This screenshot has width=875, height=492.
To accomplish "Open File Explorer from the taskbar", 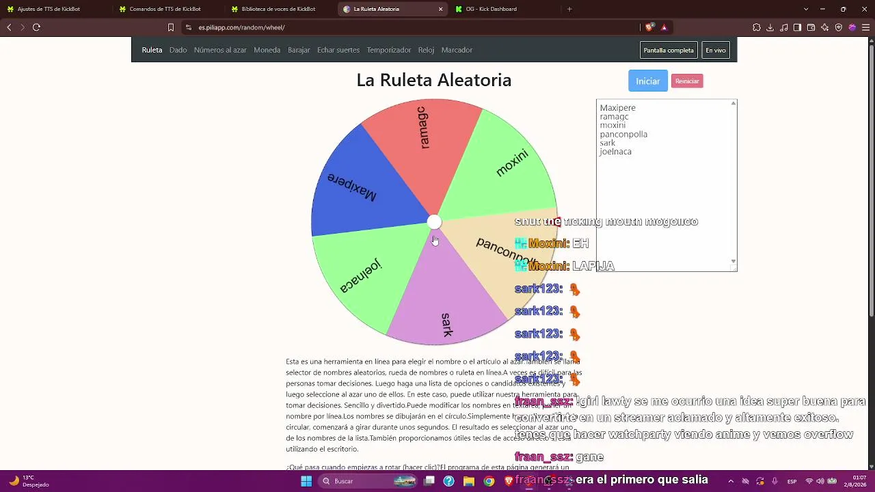I will (x=469, y=481).
